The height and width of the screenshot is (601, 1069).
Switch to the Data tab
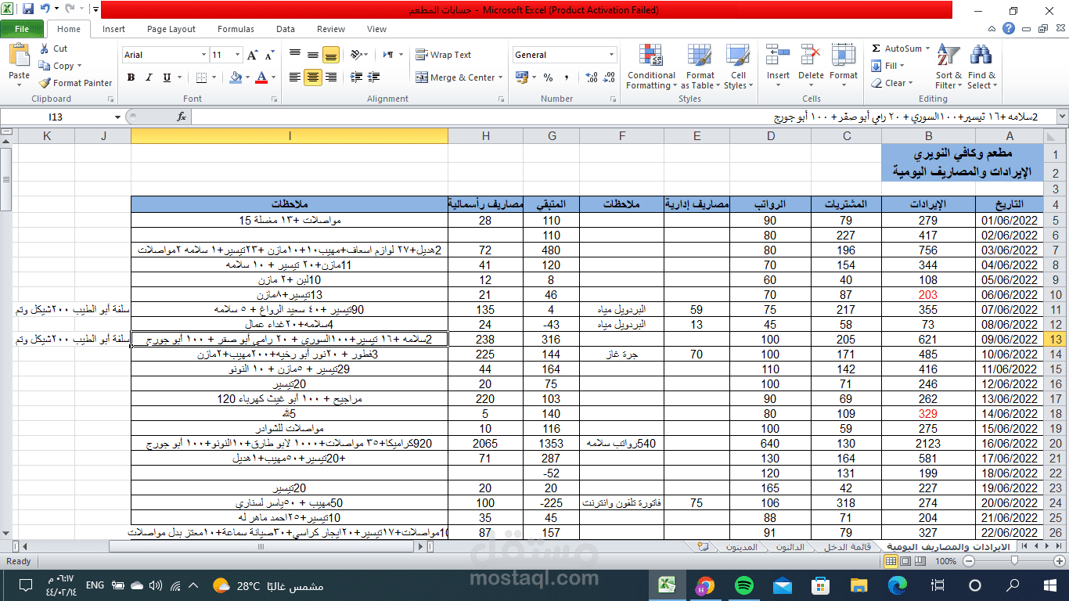[x=286, y=29]
